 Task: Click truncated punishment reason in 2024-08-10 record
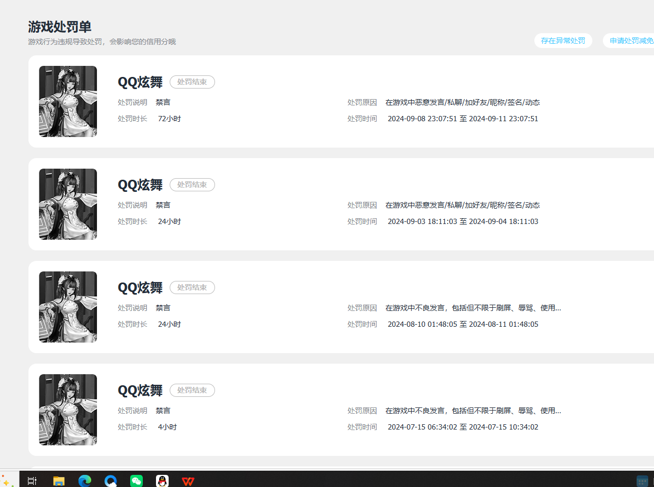pyautogui.click(x=473, y=308)
